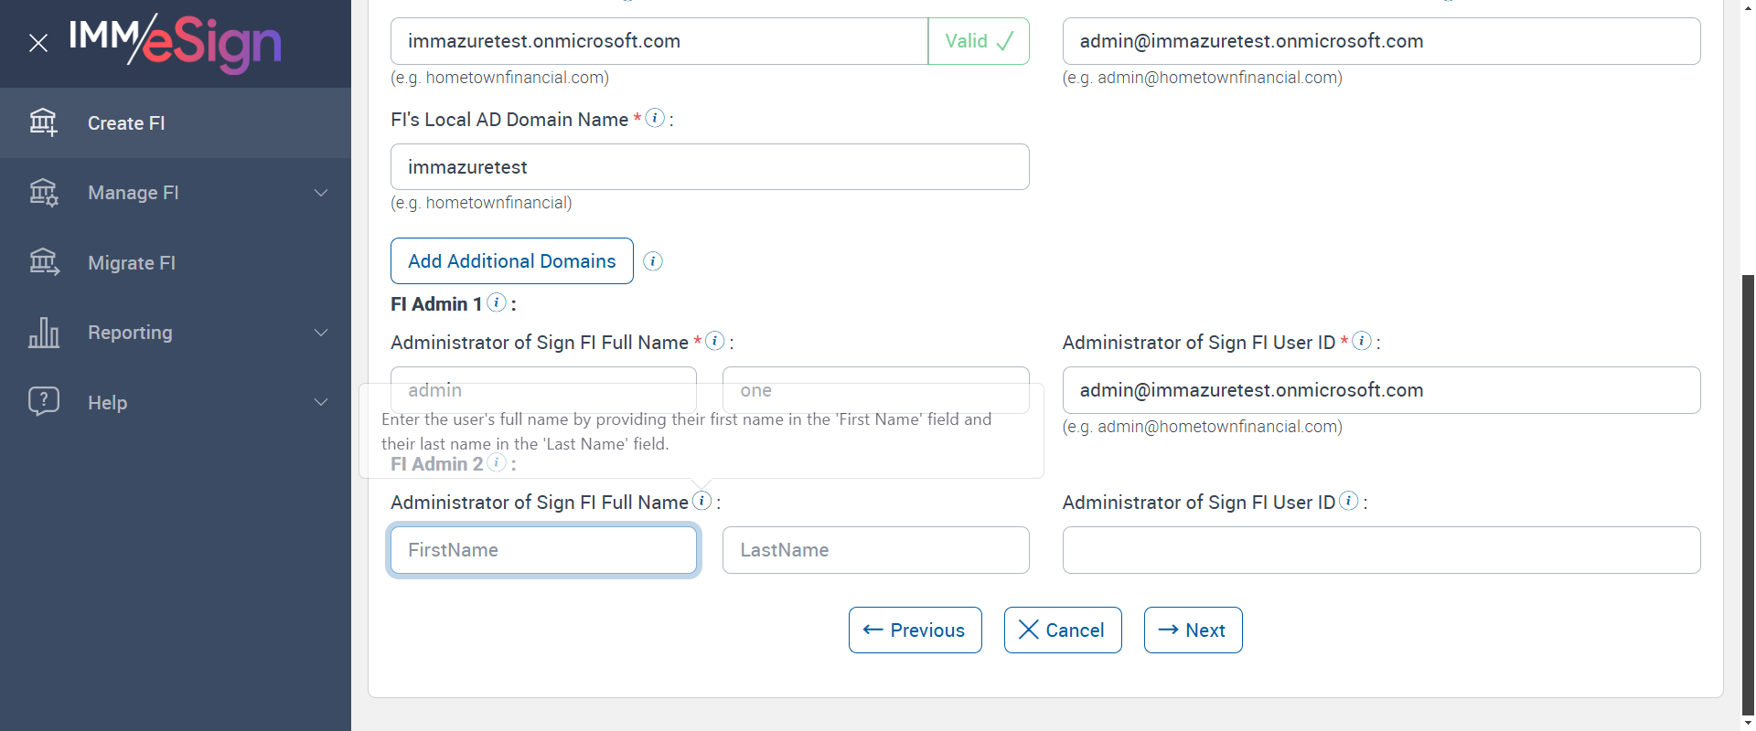Close the sidebar with the X icon
The height and width of the screenshot is (731, 1756).
38,43
